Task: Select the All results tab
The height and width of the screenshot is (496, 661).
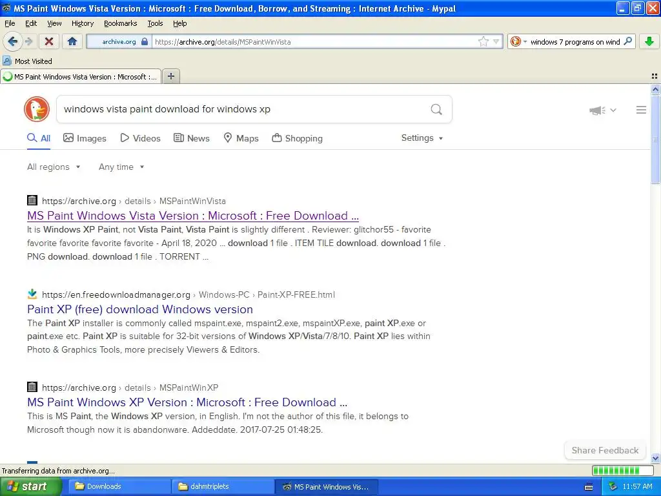Action: 39,138
